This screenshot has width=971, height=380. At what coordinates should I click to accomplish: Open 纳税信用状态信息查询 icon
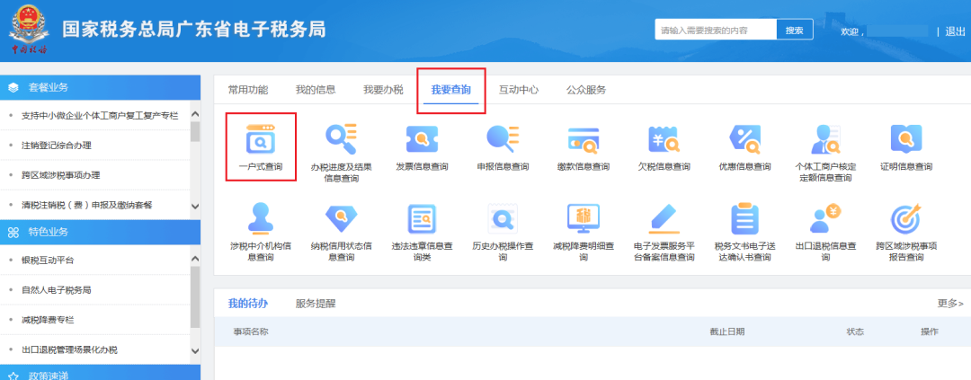pos(342,218)
